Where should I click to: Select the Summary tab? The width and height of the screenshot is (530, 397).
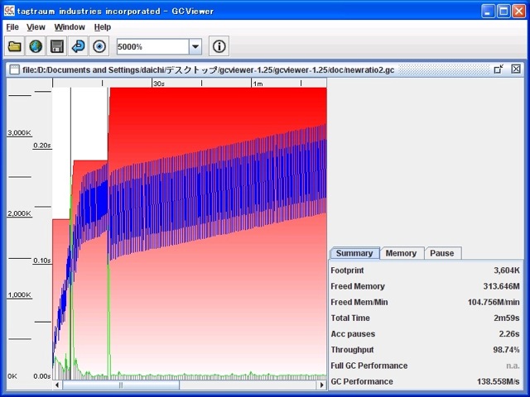pyautogui.click(x=354, y=253)
